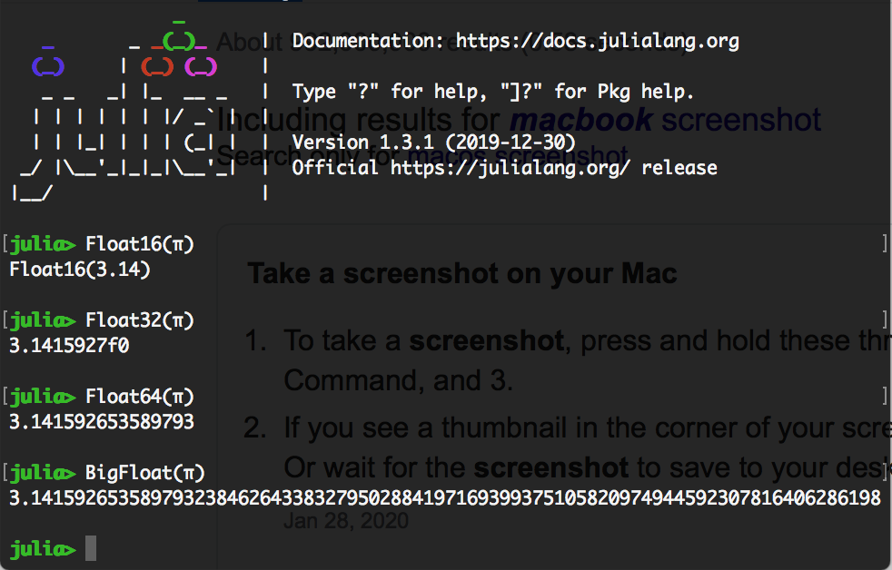Click 'Version 1.3.1 (2019-12-30)' text
892x570 pixels.
point(433,142)
